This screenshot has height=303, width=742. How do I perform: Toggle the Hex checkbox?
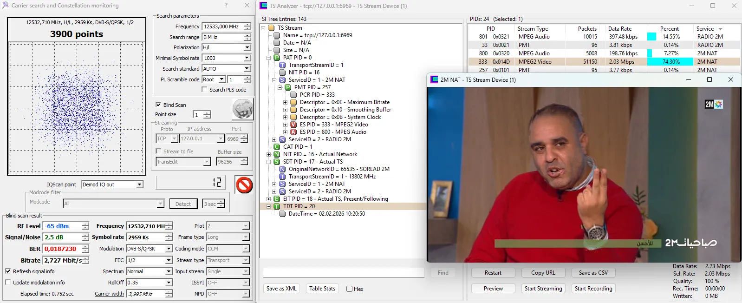(x=349, y=289)
